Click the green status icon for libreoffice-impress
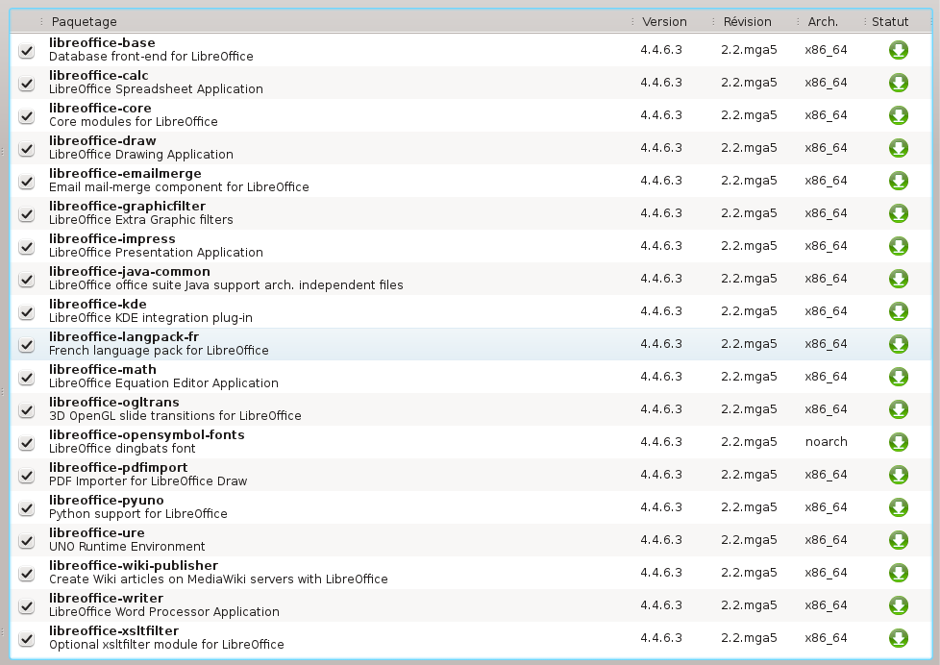 (x=898, y=246)
